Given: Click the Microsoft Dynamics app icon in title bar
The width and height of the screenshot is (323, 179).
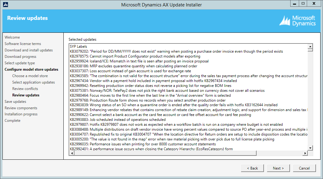Looking at the screenshot, I should tap(6, 5).
